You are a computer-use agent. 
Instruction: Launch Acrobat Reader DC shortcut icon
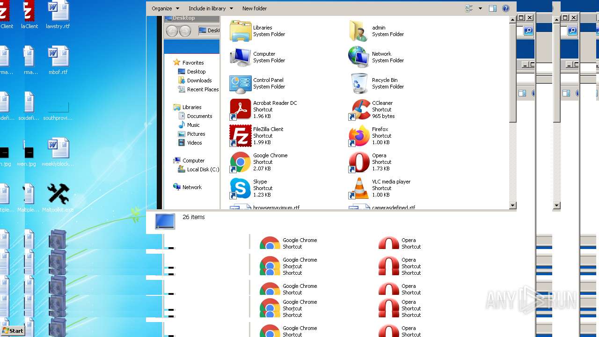(x=241, y=110)
